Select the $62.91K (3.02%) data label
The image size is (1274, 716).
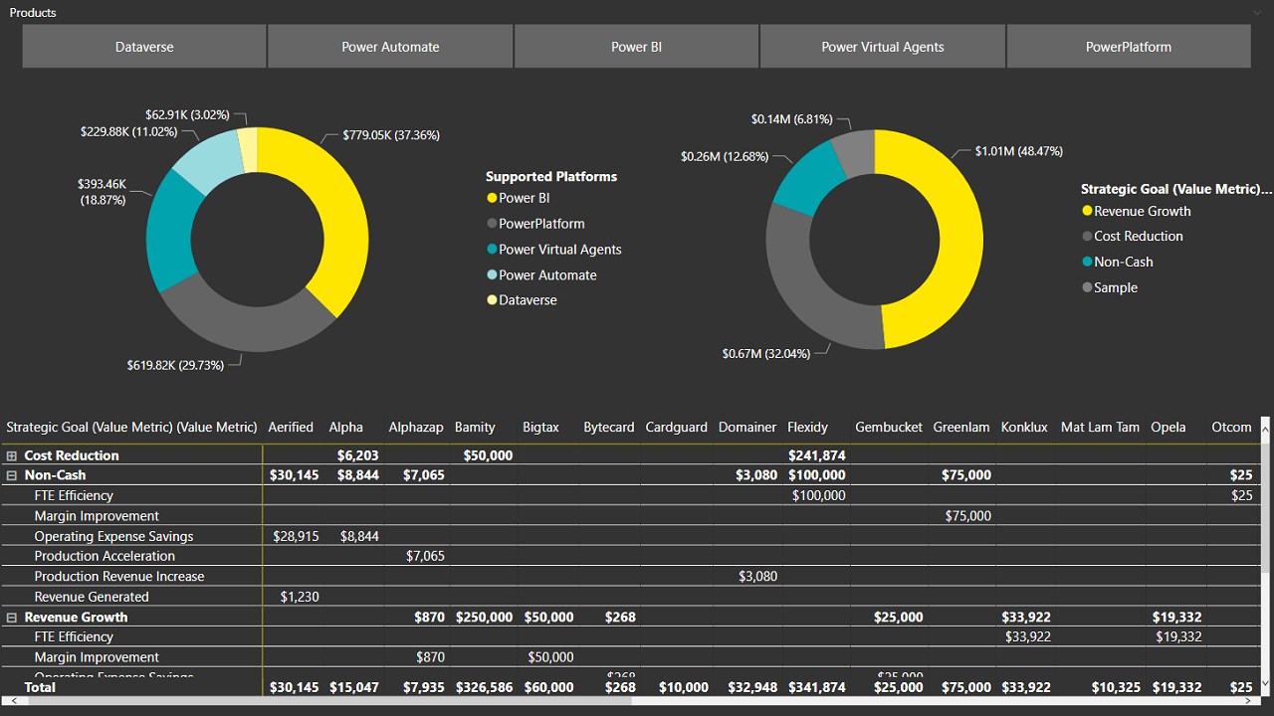[188, 115]
